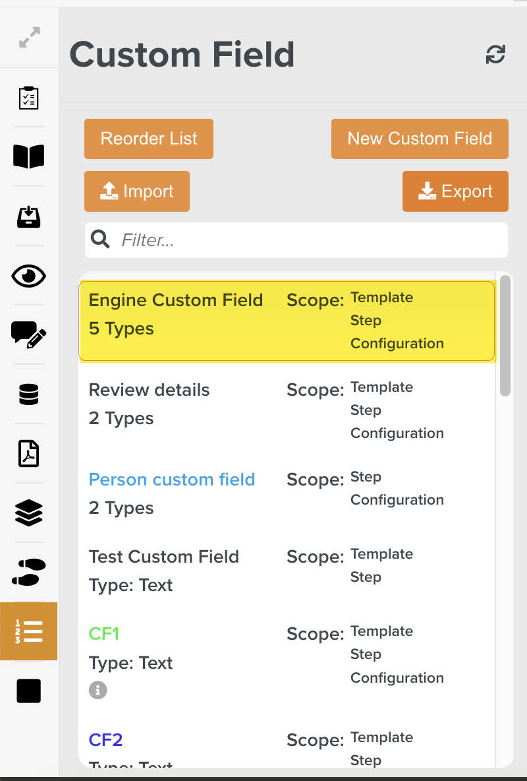Image resolution: width=527 pixels, height=781 pixels.
Task: Select the numbered list sidebar tab
Action: click(x=29, y=631)
